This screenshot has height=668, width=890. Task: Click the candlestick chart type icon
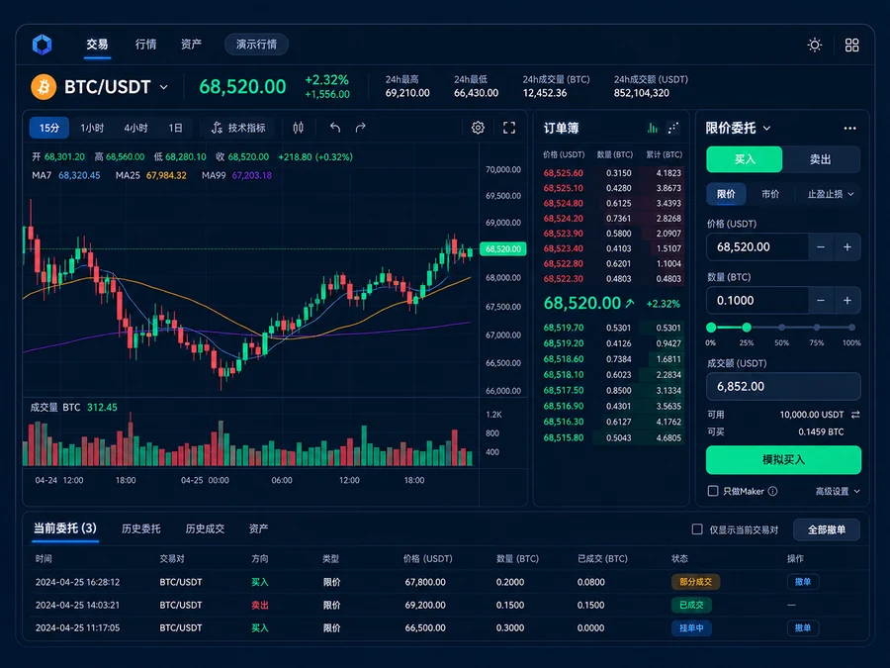click(298, 128)
